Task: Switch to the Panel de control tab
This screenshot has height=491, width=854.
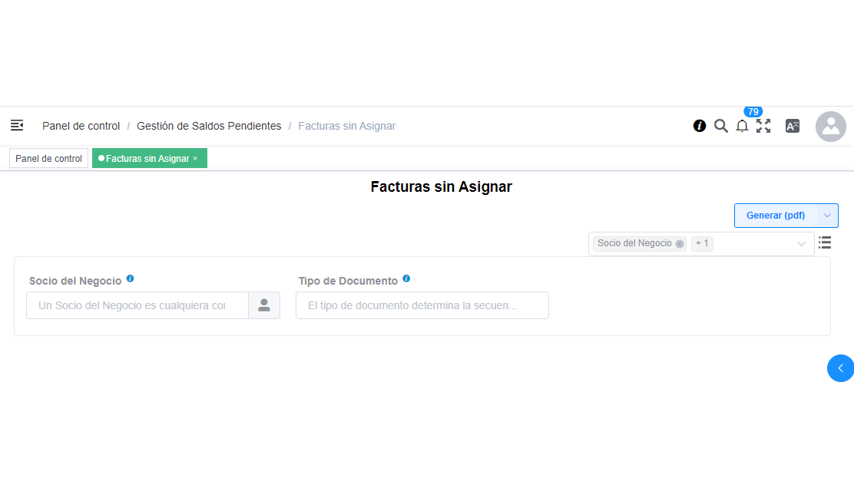Action: (x=48, y=158)
